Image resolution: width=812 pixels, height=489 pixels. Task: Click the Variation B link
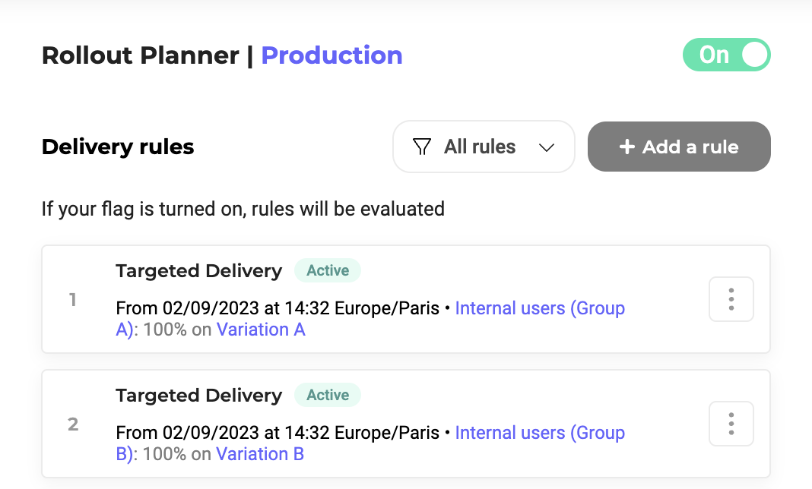[260, 454]
